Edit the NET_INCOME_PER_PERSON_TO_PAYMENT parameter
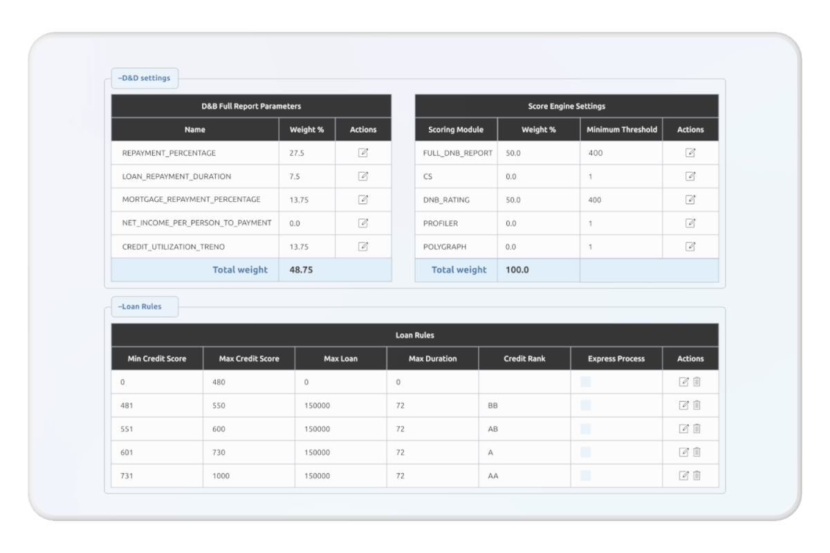The width and height of the screenshot is (830, 553). coord(363,223)
